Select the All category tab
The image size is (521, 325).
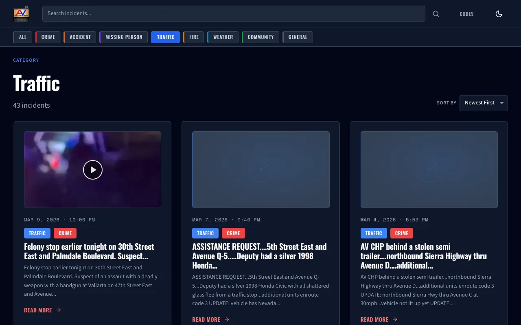(x=23, y=37)
